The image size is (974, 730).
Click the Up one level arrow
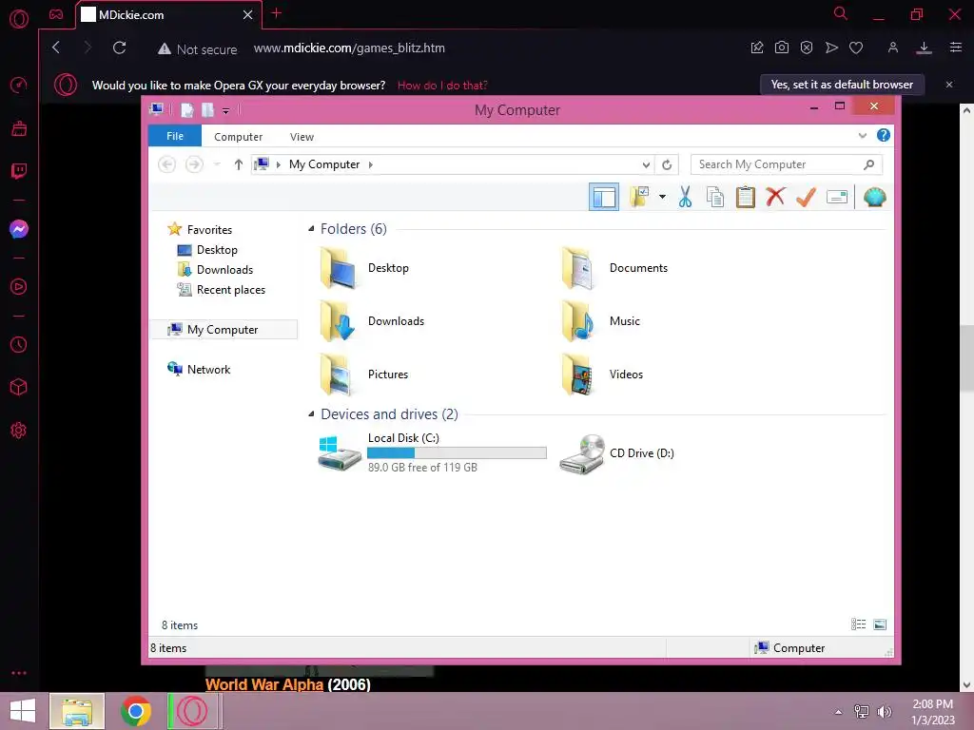(239, 164)
